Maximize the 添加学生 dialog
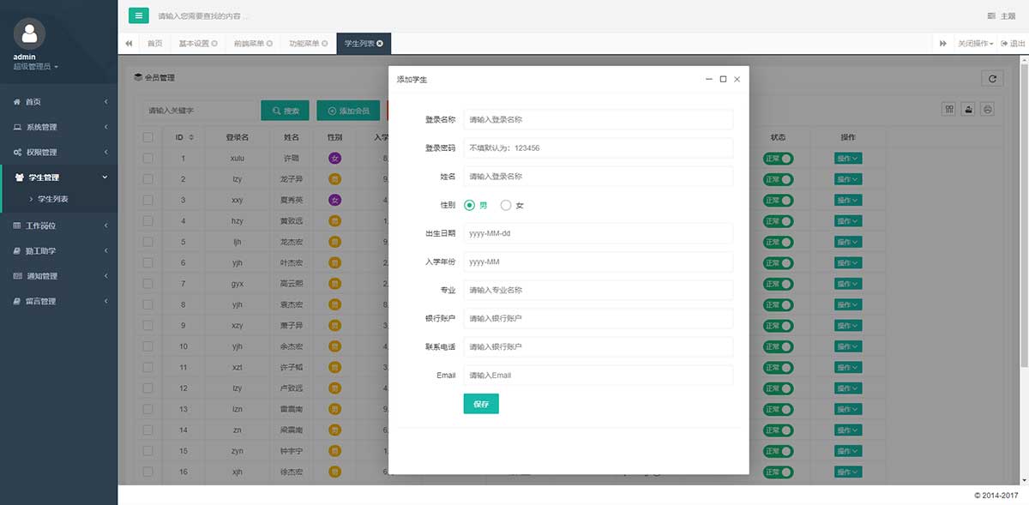This screenshot has width=1029, height=505. point(723,79)
